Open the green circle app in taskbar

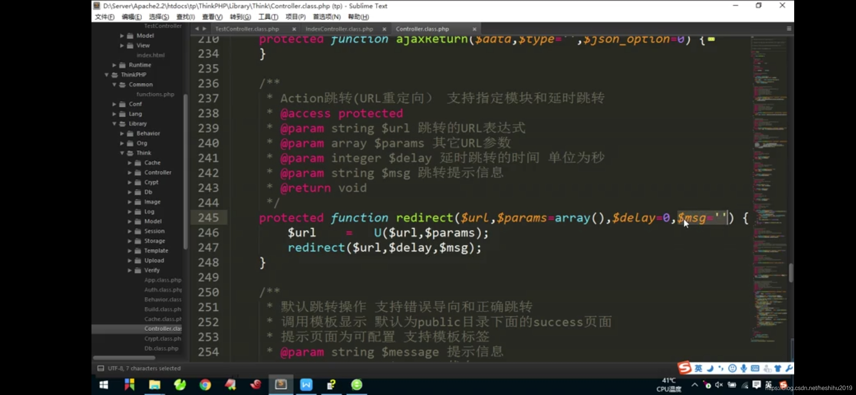357,385
